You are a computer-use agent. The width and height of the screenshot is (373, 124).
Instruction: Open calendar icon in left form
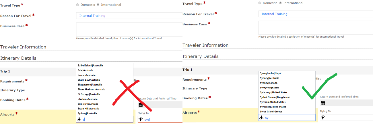click(x=141, y=105)
